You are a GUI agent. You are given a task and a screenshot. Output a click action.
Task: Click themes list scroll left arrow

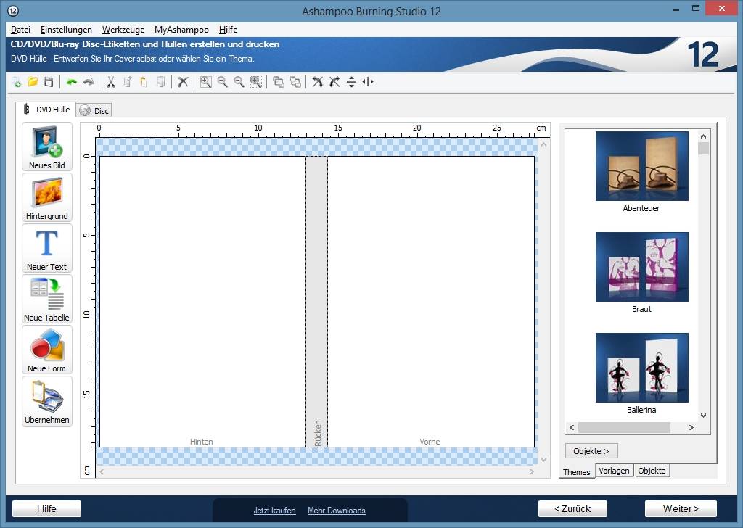pyautogui.click(x=572, y=428)
